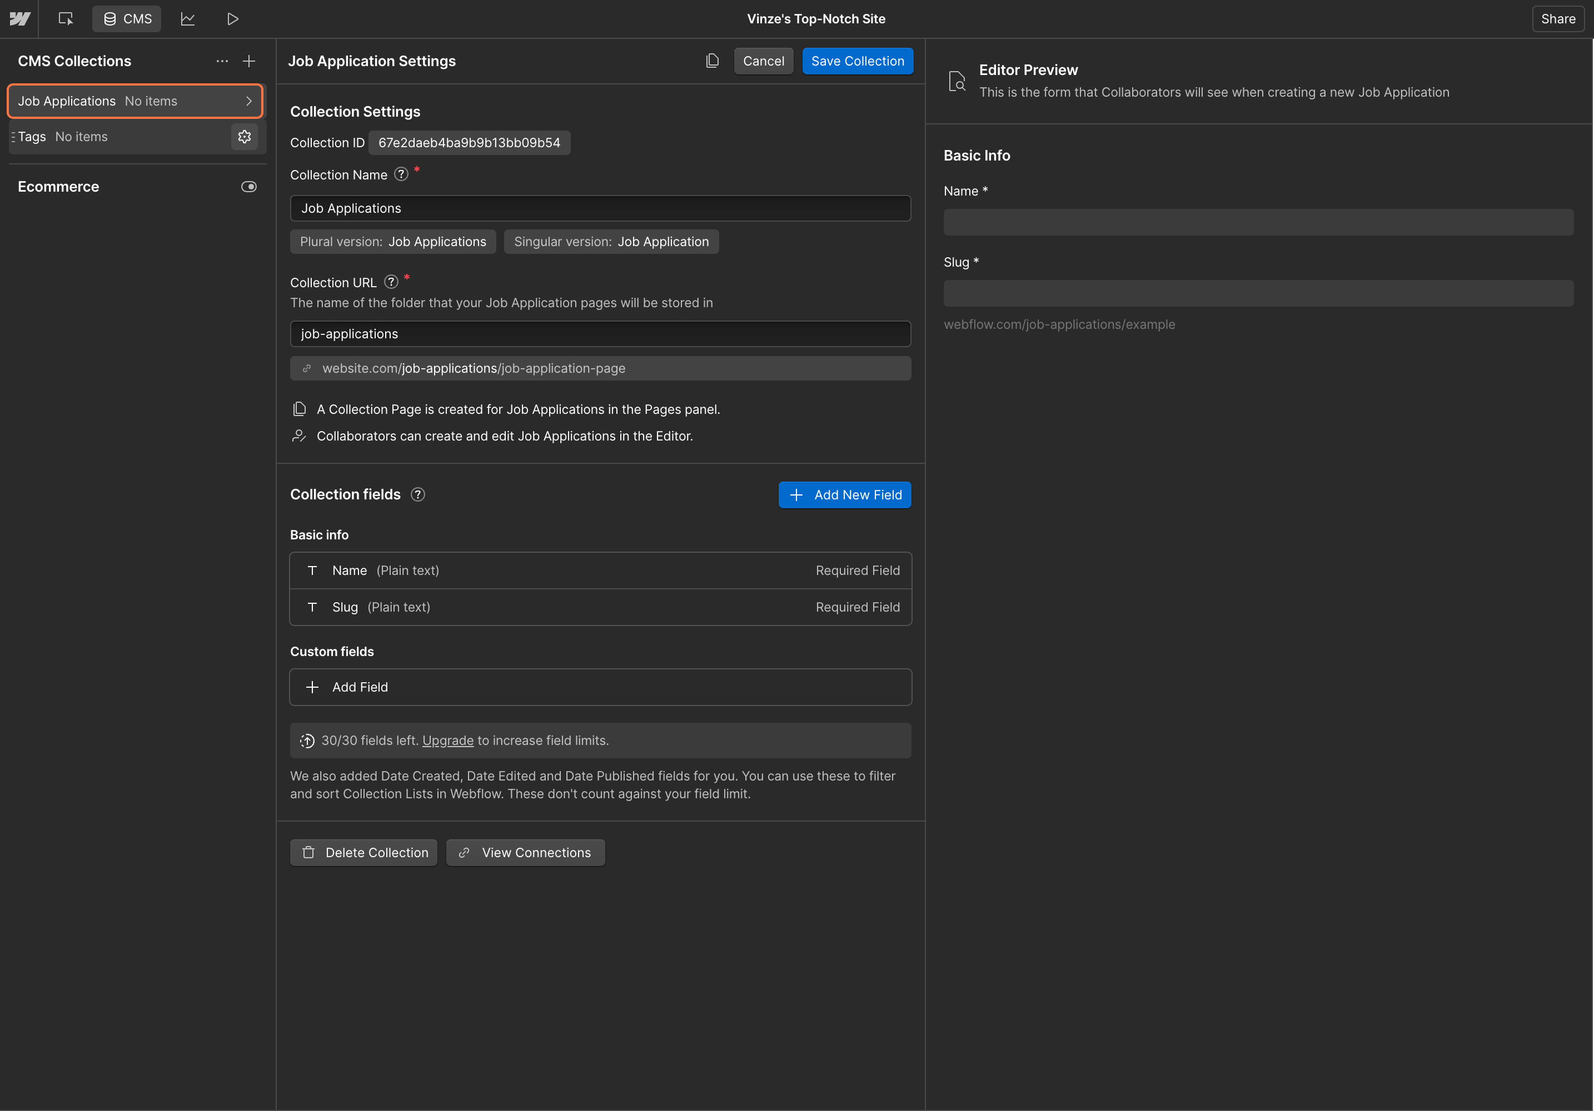Switch to the CMS tab
Viewport: 1594px width, 1111px height.
(127, 19)
